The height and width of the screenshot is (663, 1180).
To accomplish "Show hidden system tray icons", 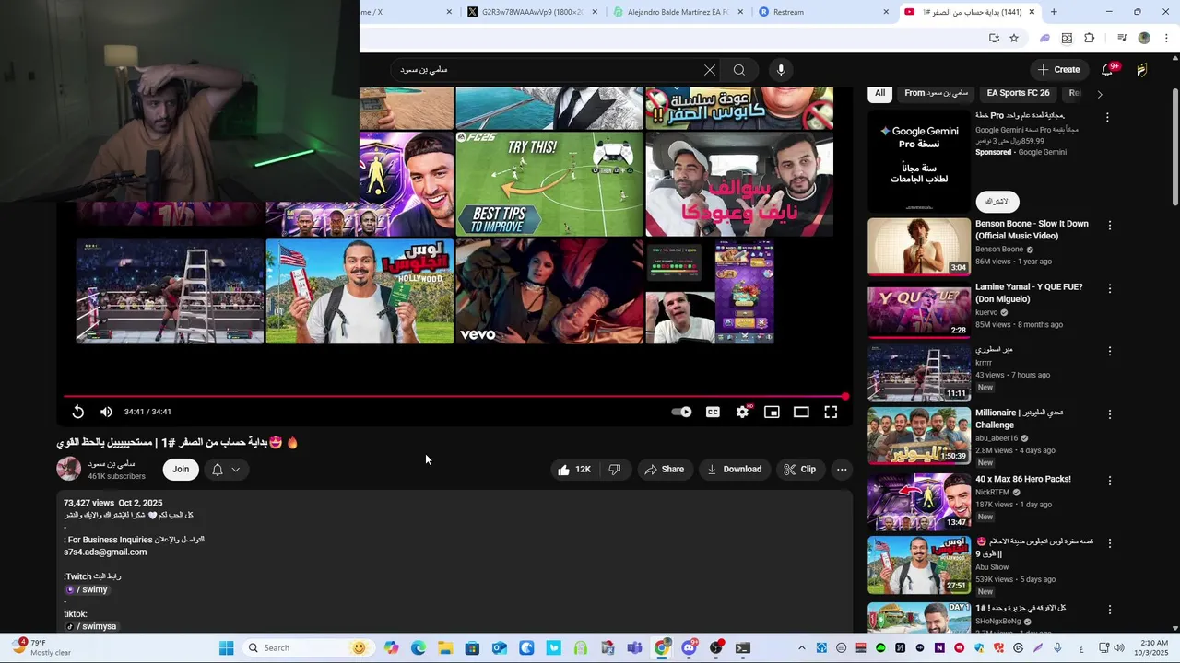I will pos(801,648).
